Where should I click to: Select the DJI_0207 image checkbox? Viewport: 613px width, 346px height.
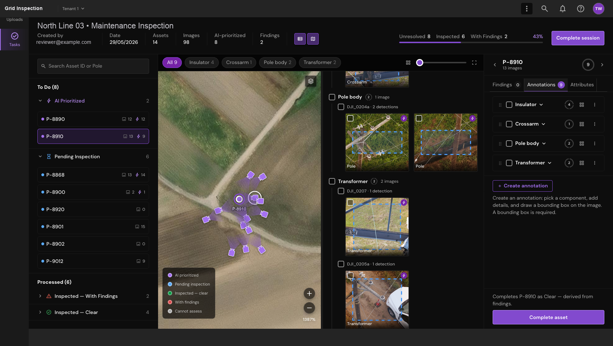tap(341, 191)
